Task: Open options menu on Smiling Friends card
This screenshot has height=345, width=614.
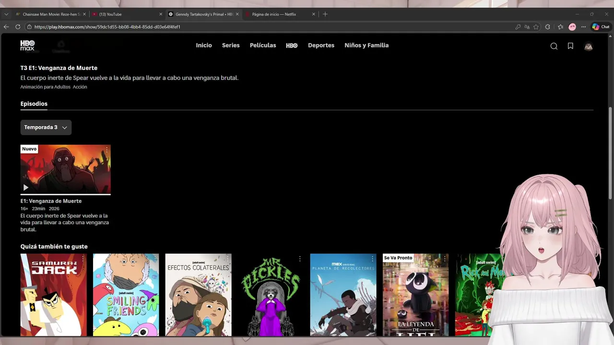Action: [x=155, y=259]
